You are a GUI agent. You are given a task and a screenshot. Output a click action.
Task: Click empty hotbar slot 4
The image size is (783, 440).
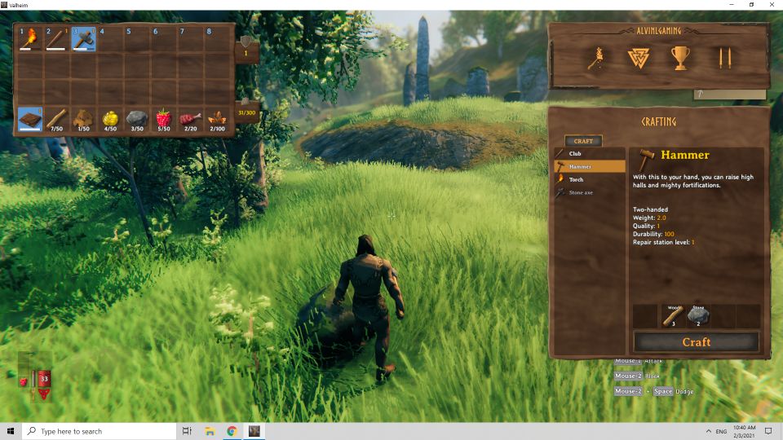110,39
